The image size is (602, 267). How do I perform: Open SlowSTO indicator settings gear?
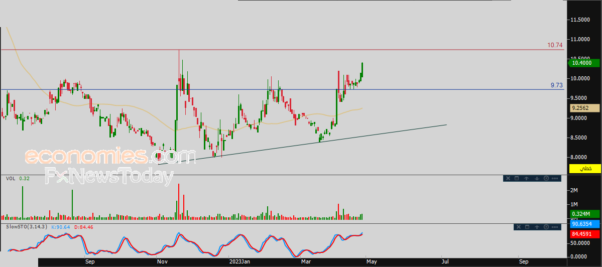tap(546, 227)
